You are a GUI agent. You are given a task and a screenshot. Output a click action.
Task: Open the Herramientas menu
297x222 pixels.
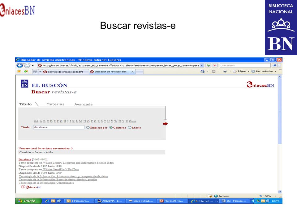click(264, 71)
